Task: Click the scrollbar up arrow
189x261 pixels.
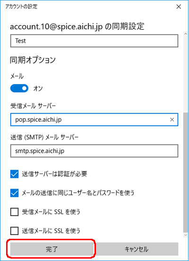Action: coord(186,34)
